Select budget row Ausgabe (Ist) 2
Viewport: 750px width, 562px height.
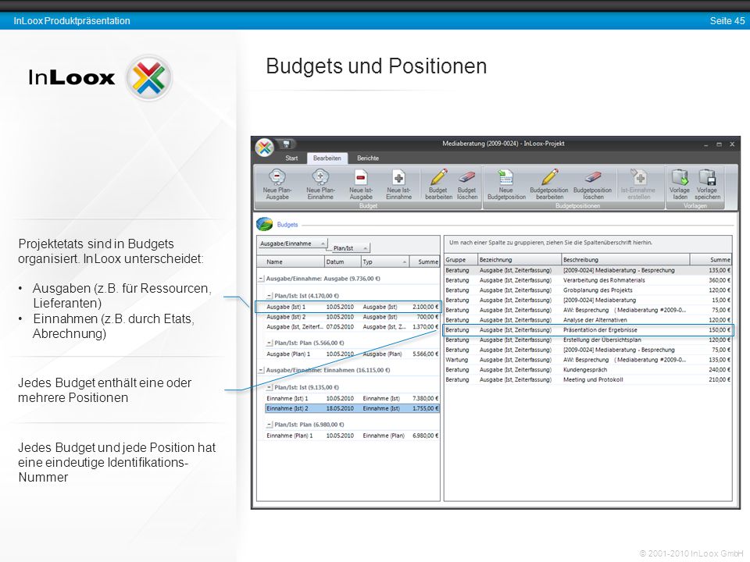point(352,317)
